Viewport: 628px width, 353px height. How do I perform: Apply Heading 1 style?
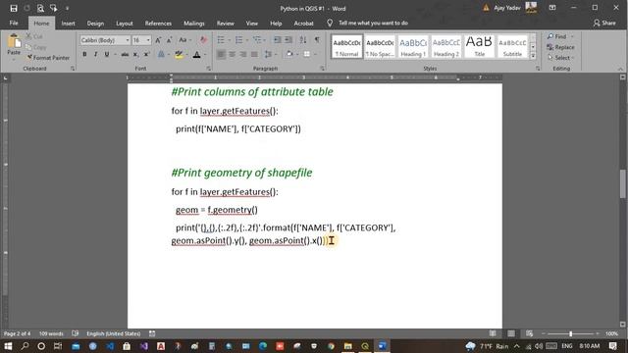coord(413,46)
